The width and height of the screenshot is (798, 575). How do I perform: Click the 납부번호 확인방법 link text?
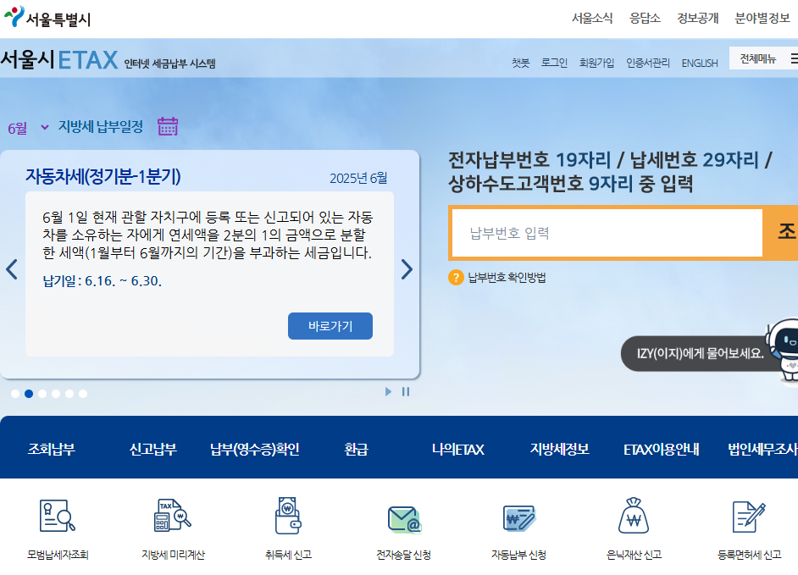(507, 277)
